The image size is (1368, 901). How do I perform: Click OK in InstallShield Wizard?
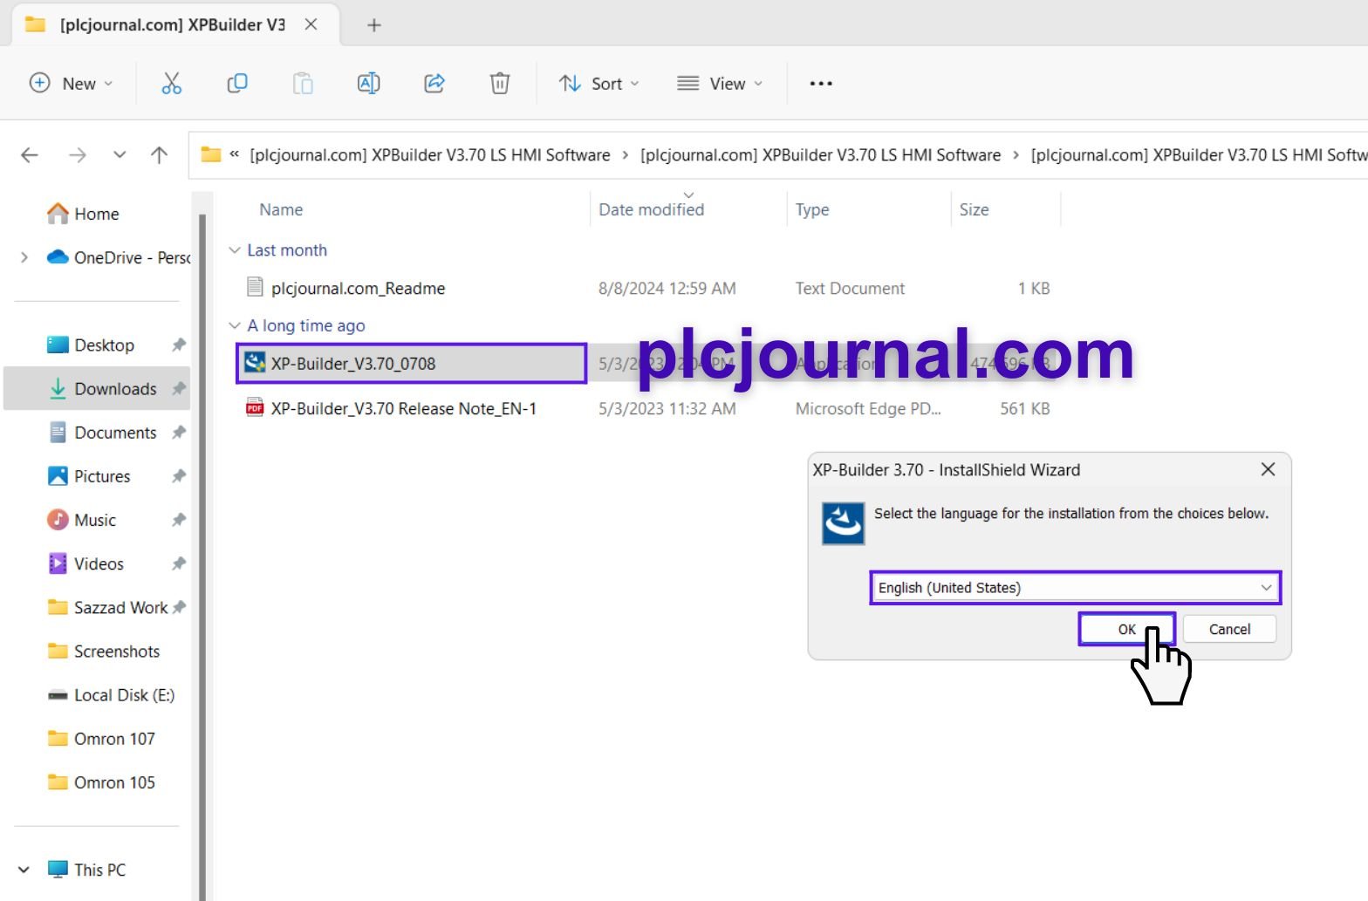click(1127, 629)
